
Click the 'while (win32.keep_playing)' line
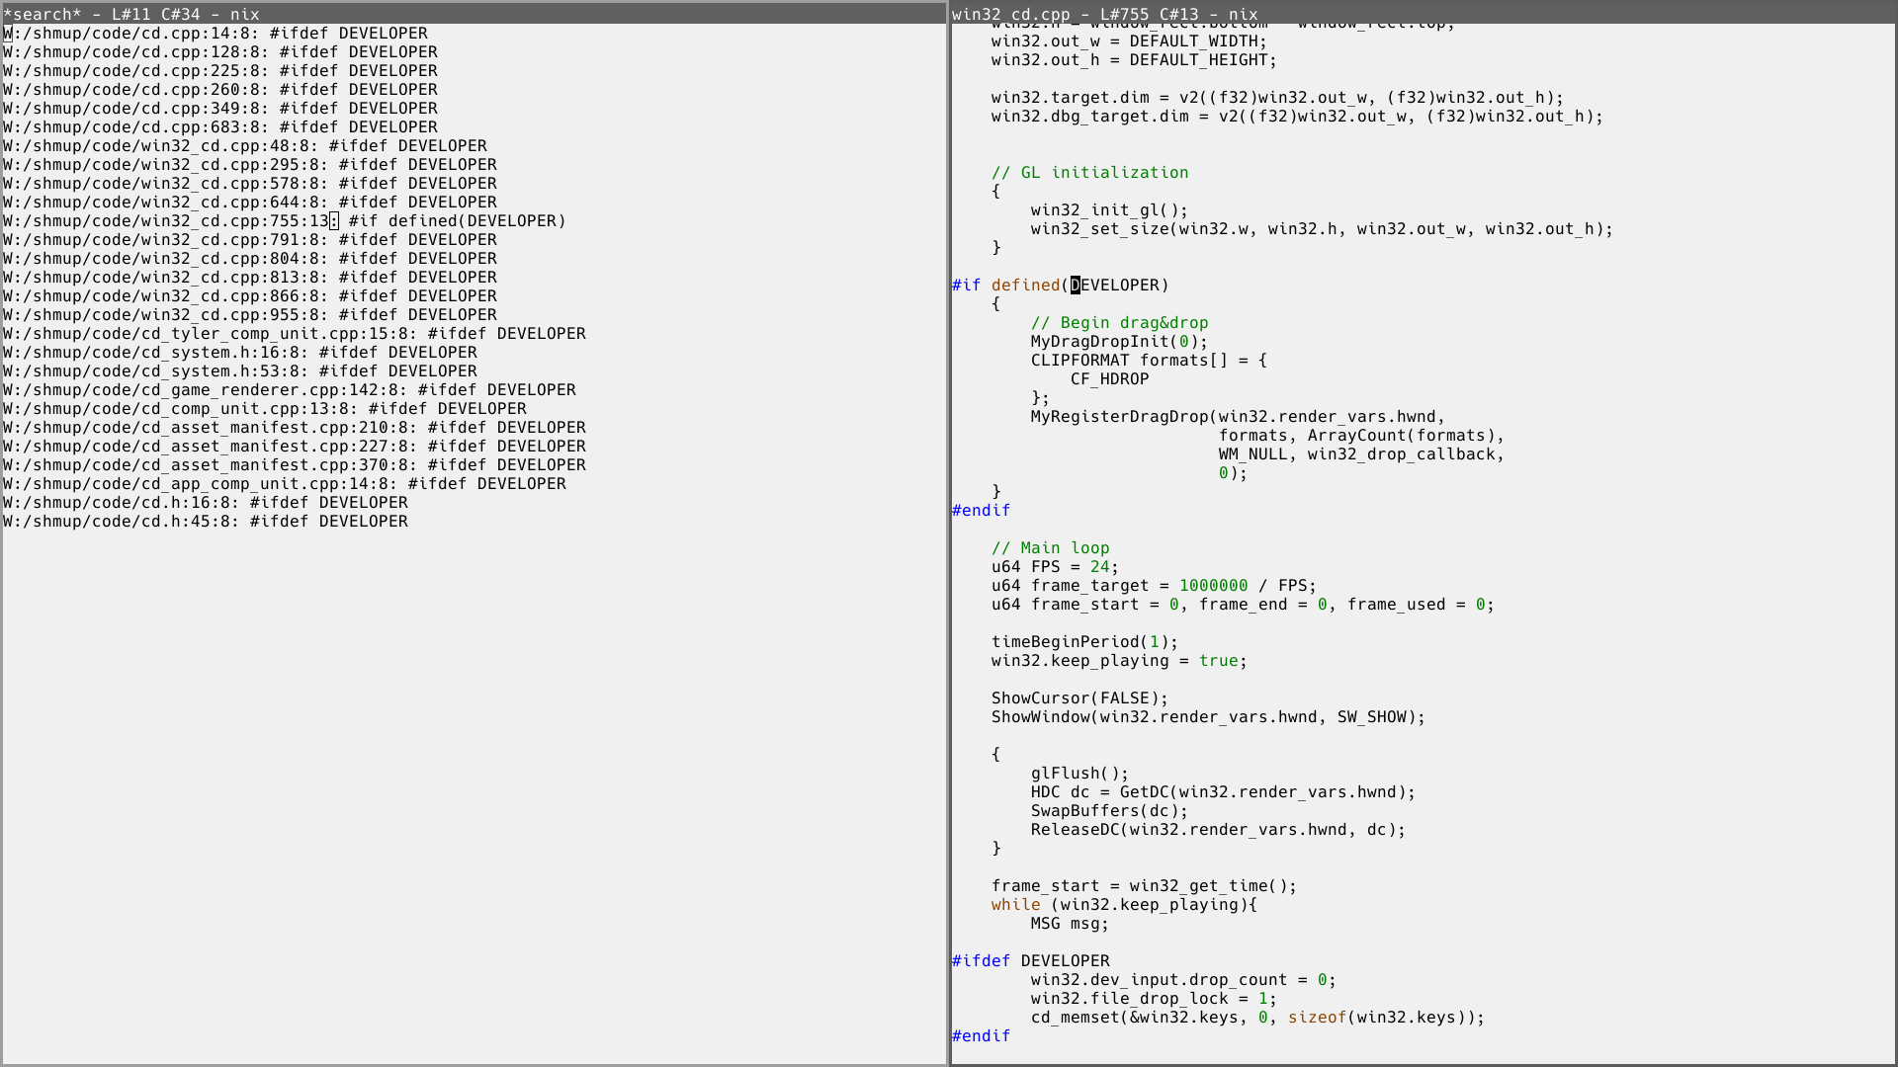click(1124, 905)
